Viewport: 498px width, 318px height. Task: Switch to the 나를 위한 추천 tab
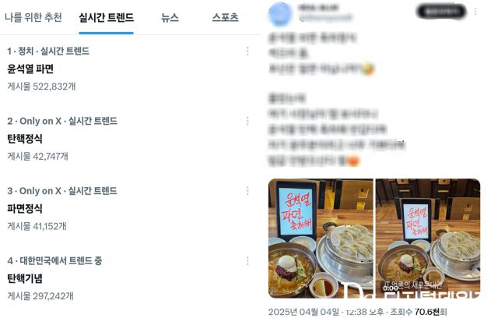(x=33, y=17)
